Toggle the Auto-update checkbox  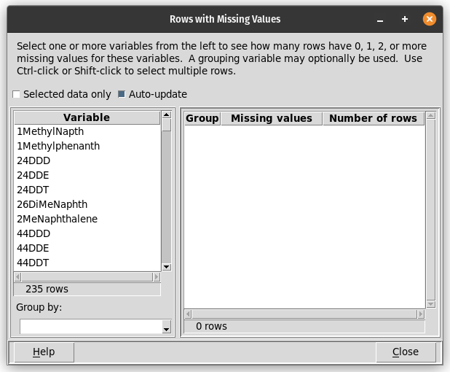point(122,94)
